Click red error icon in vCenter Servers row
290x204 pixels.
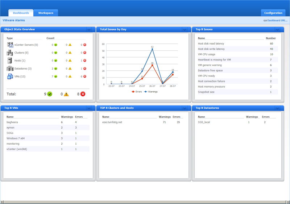click(85, 45)
